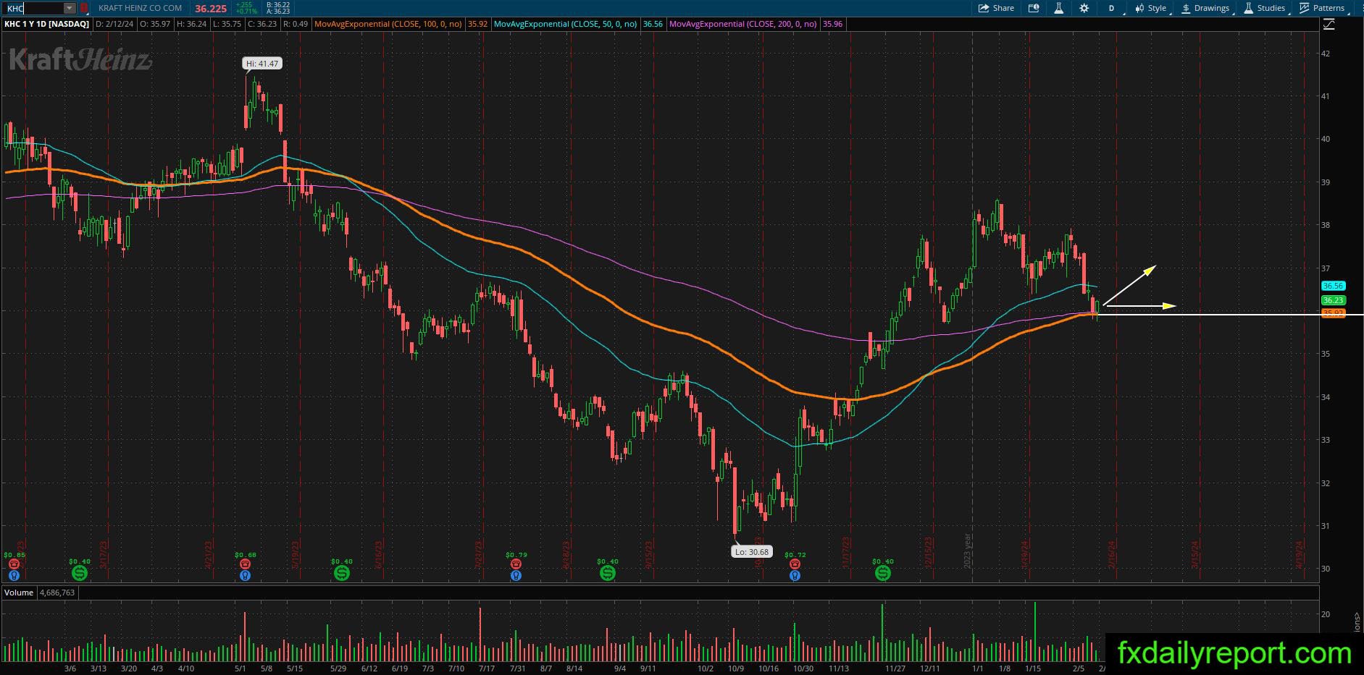
Task: Click the earnings phone icon labeled $0.72
Action: [x=795, y=564]
